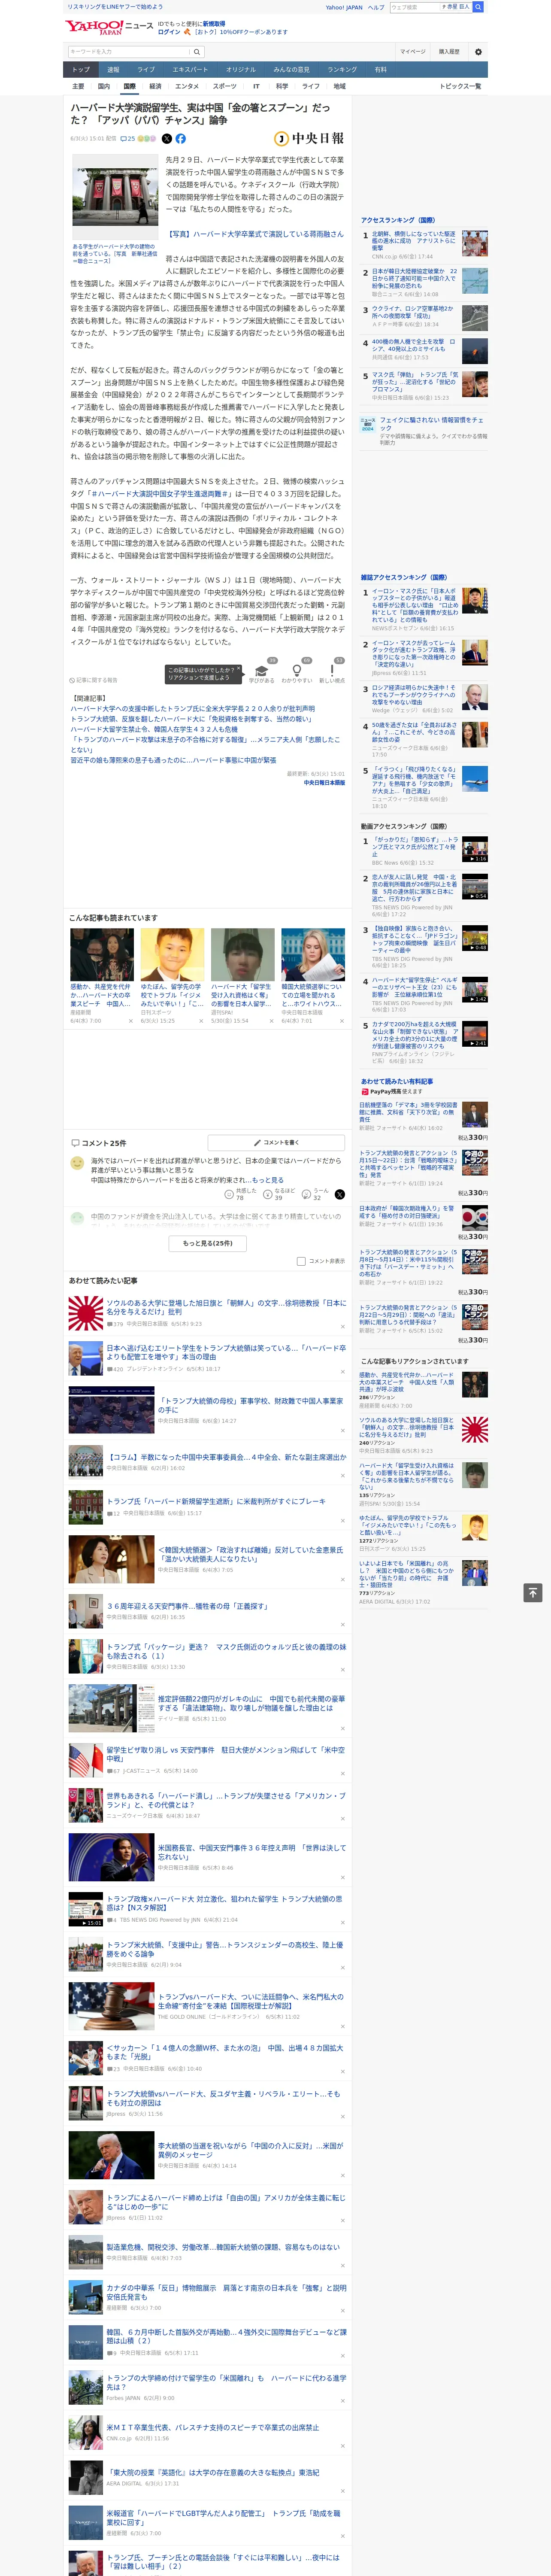Open 購入履歴 link

[449, 52]
